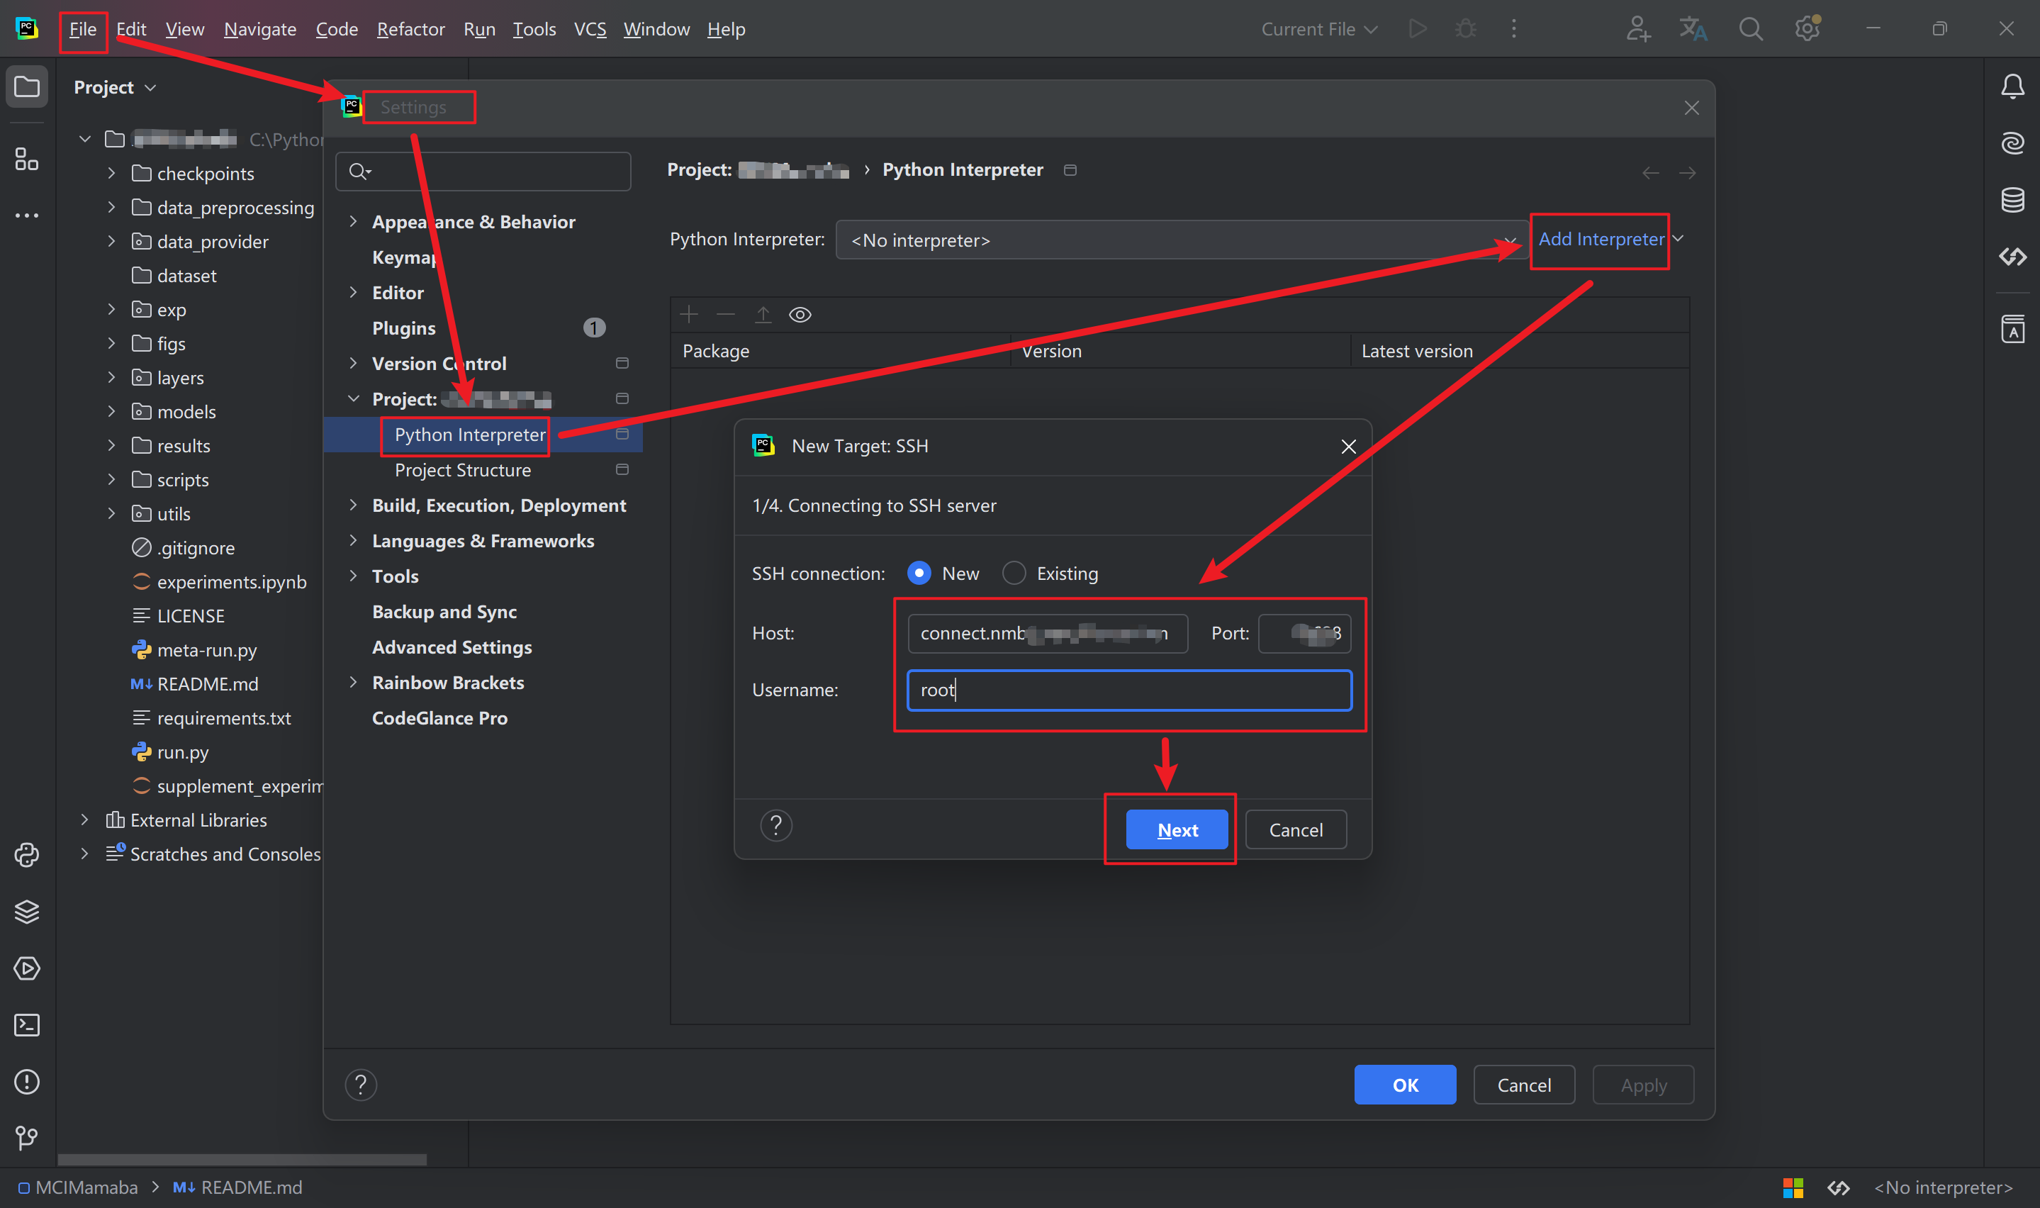Click Next in SSH dialog
Image resolution: width=2040 pixels, height=1208 pixels.
1177,829
